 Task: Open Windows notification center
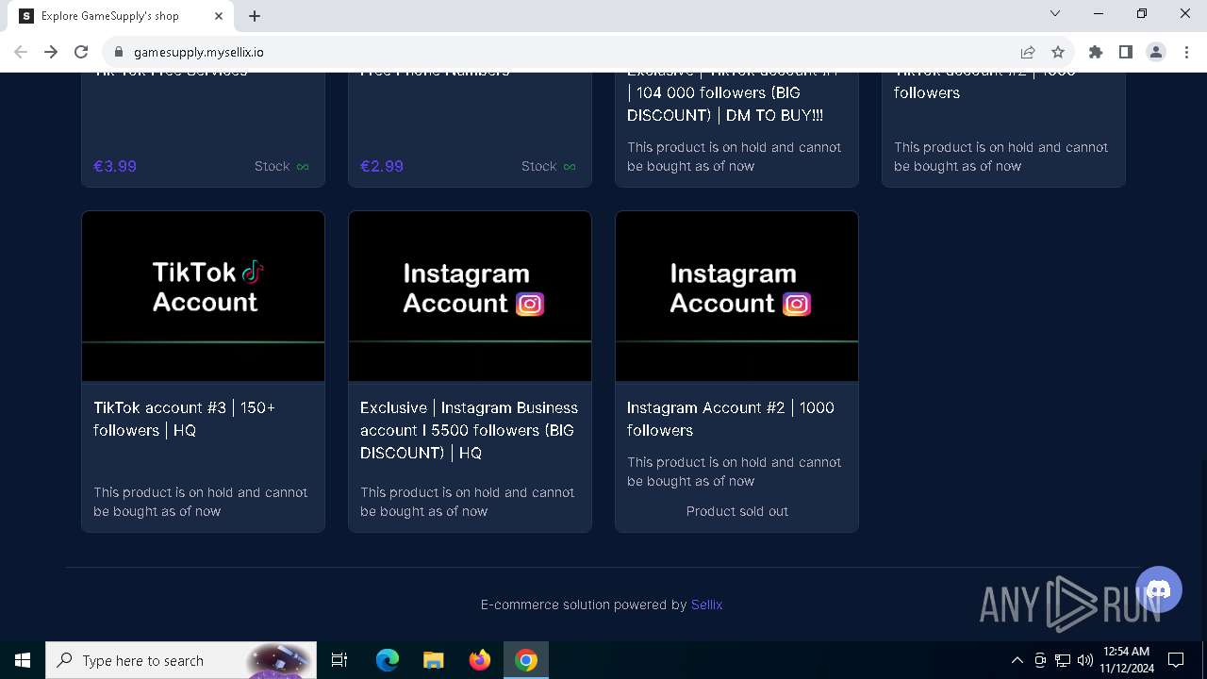tap(1177, 660)
